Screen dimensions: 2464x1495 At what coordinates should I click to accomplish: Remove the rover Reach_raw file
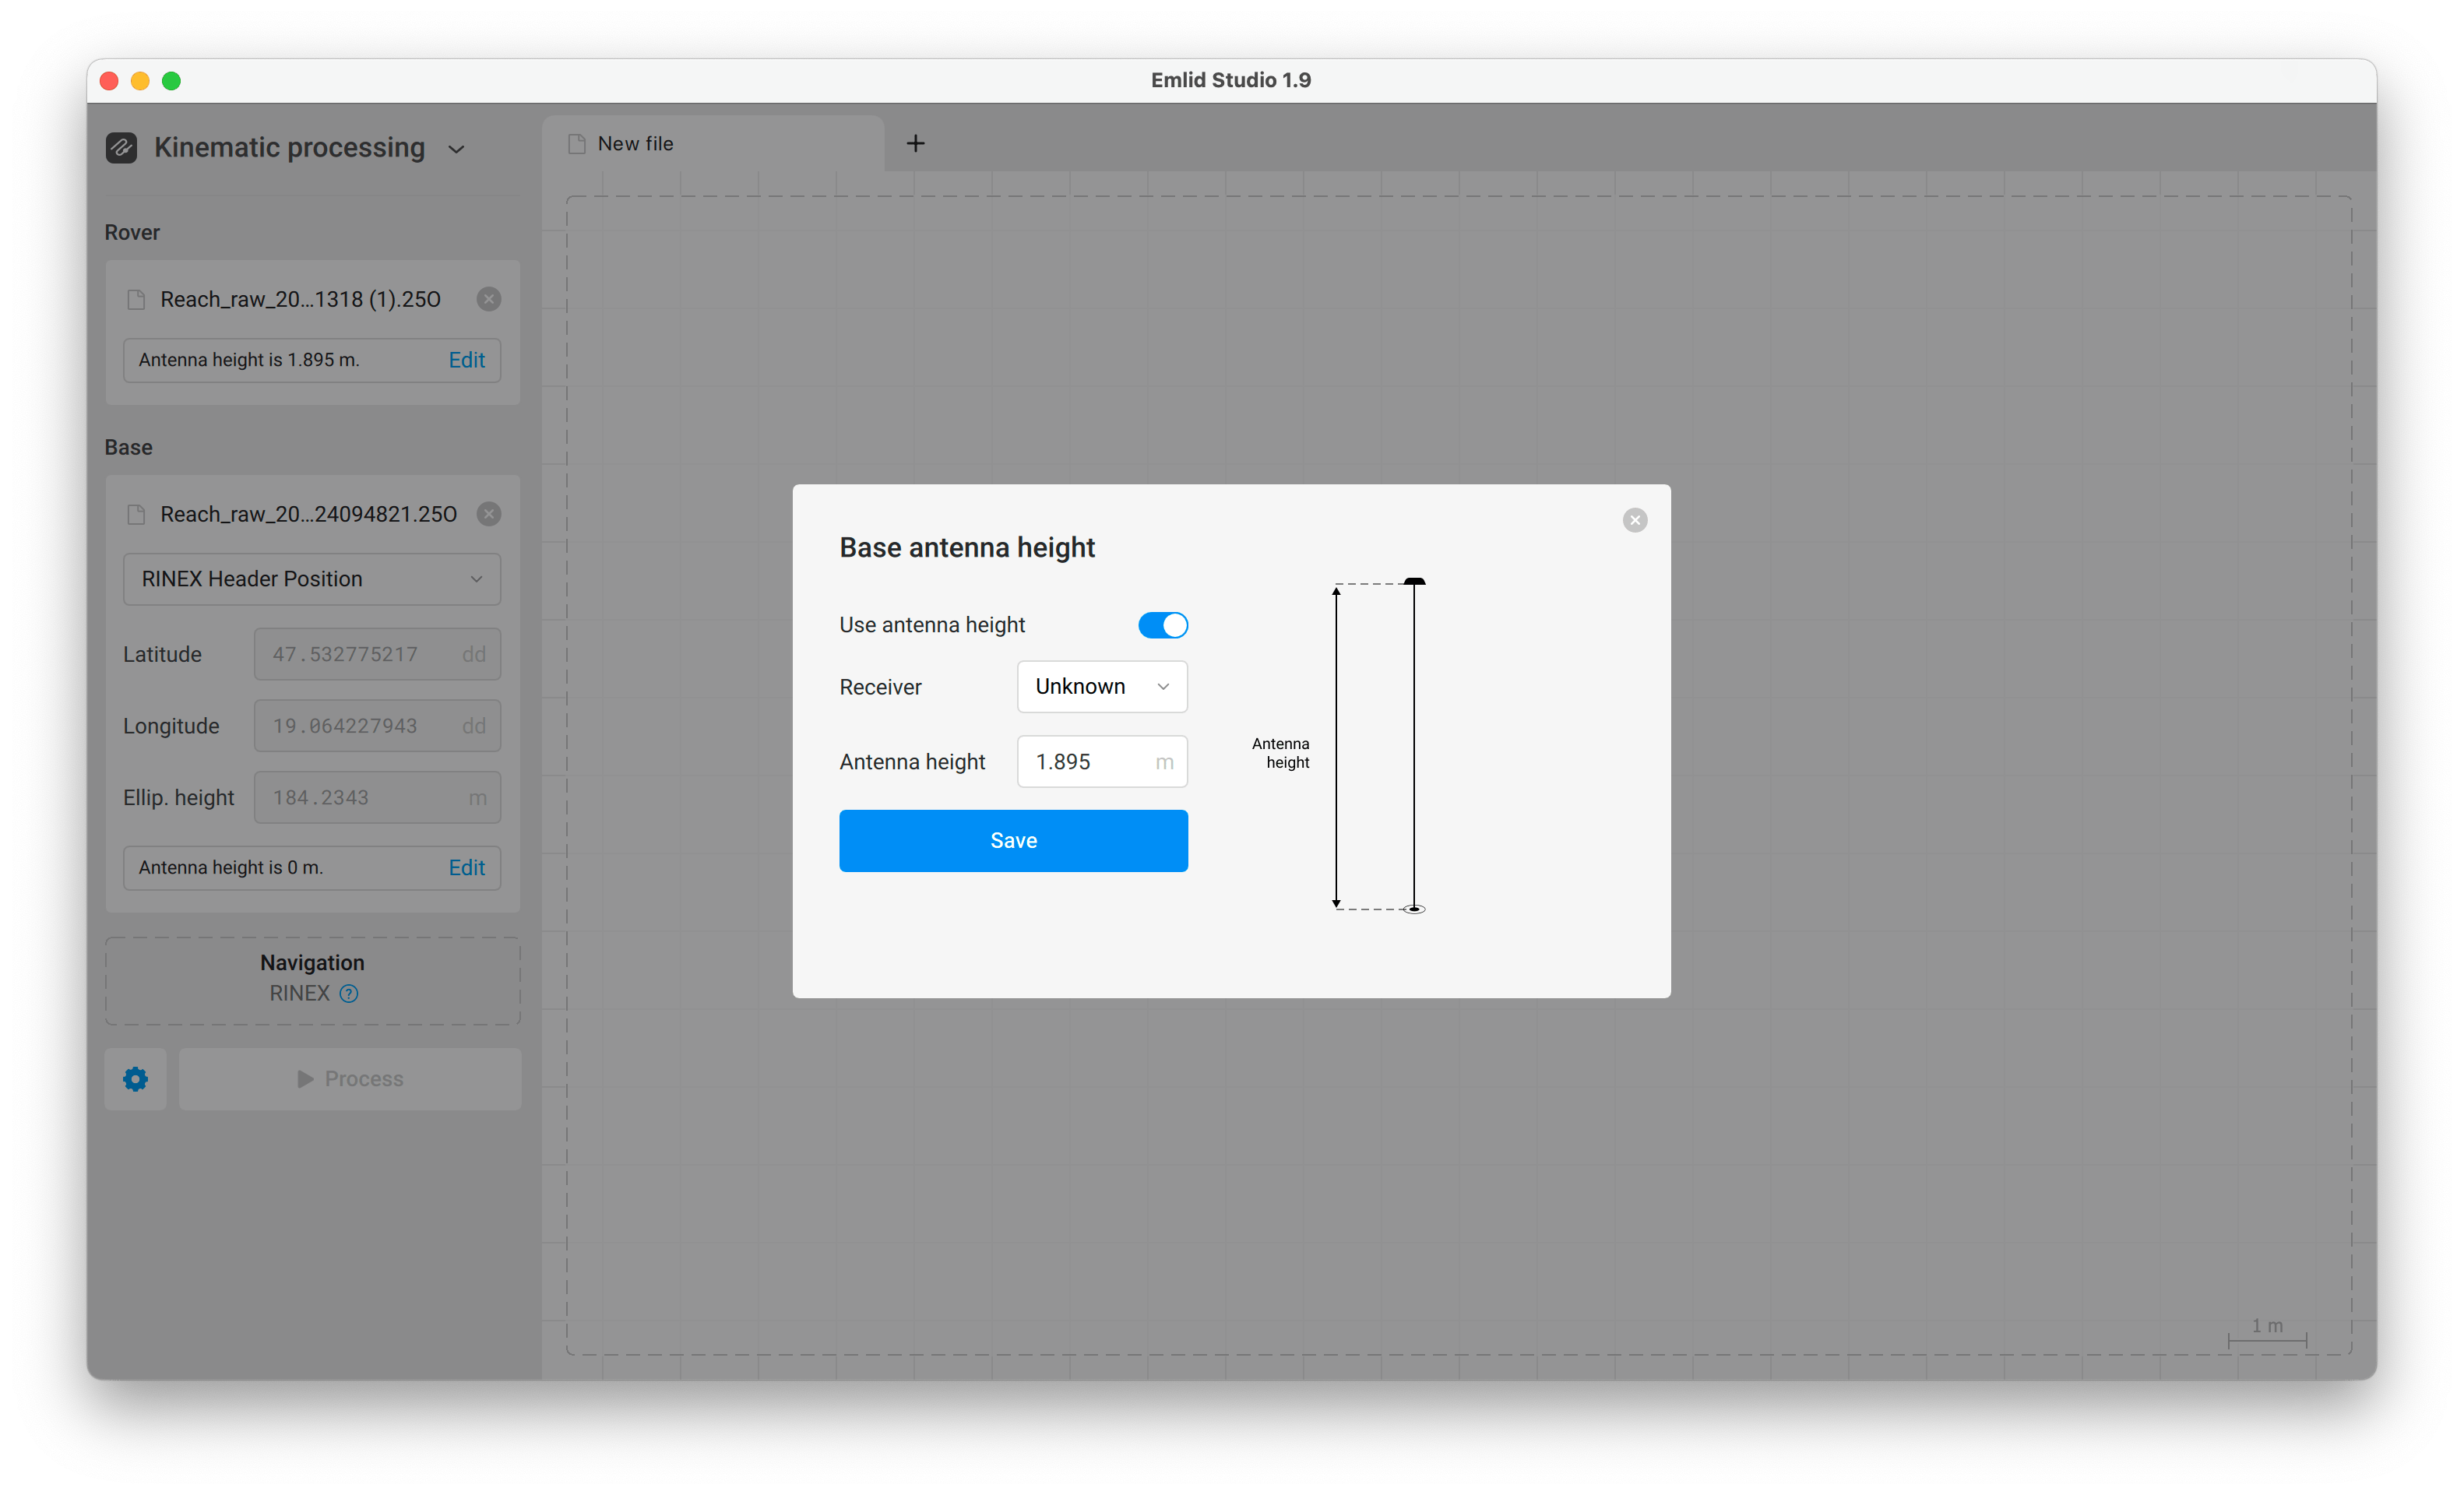[488, 300]
